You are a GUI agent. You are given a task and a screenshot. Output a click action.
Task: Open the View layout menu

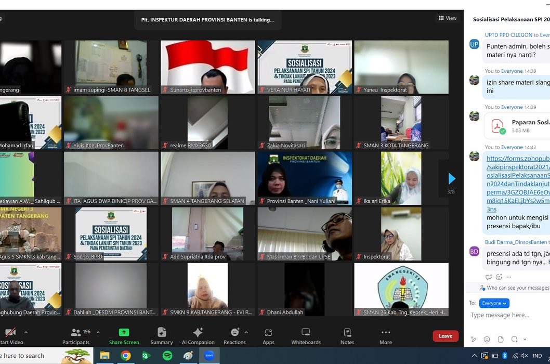(x=448, y=18)
